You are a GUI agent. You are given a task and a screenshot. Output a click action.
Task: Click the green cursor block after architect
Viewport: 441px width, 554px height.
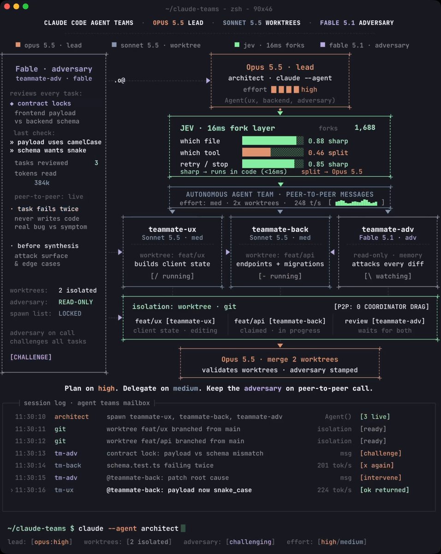pyautogui.click(x=183, y=528)
